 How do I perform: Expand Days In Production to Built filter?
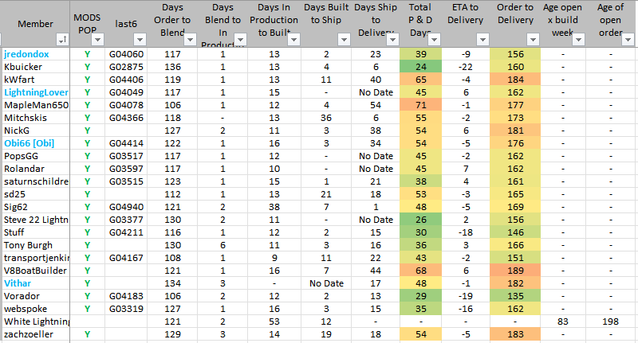click(x=293, y=39)
